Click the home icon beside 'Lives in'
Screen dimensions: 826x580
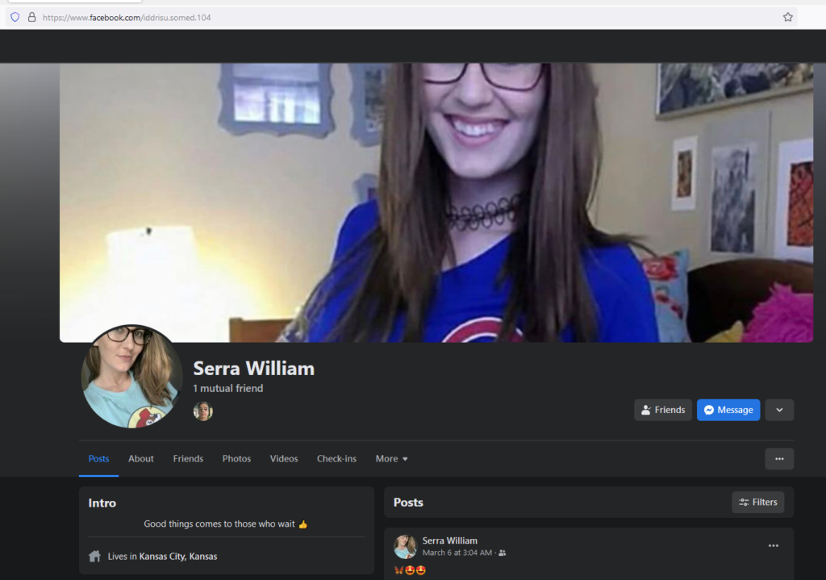pos(95,557)
